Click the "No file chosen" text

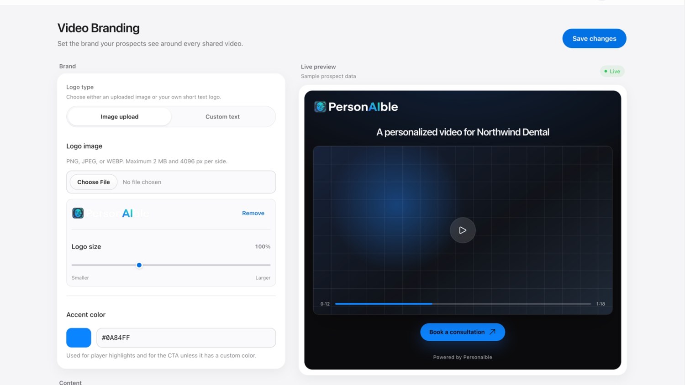[142, 182]
